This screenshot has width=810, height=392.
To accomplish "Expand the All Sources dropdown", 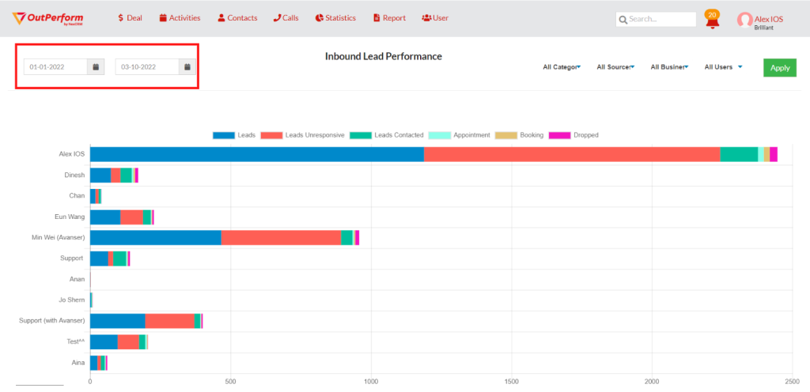I will tap(615, 67).
